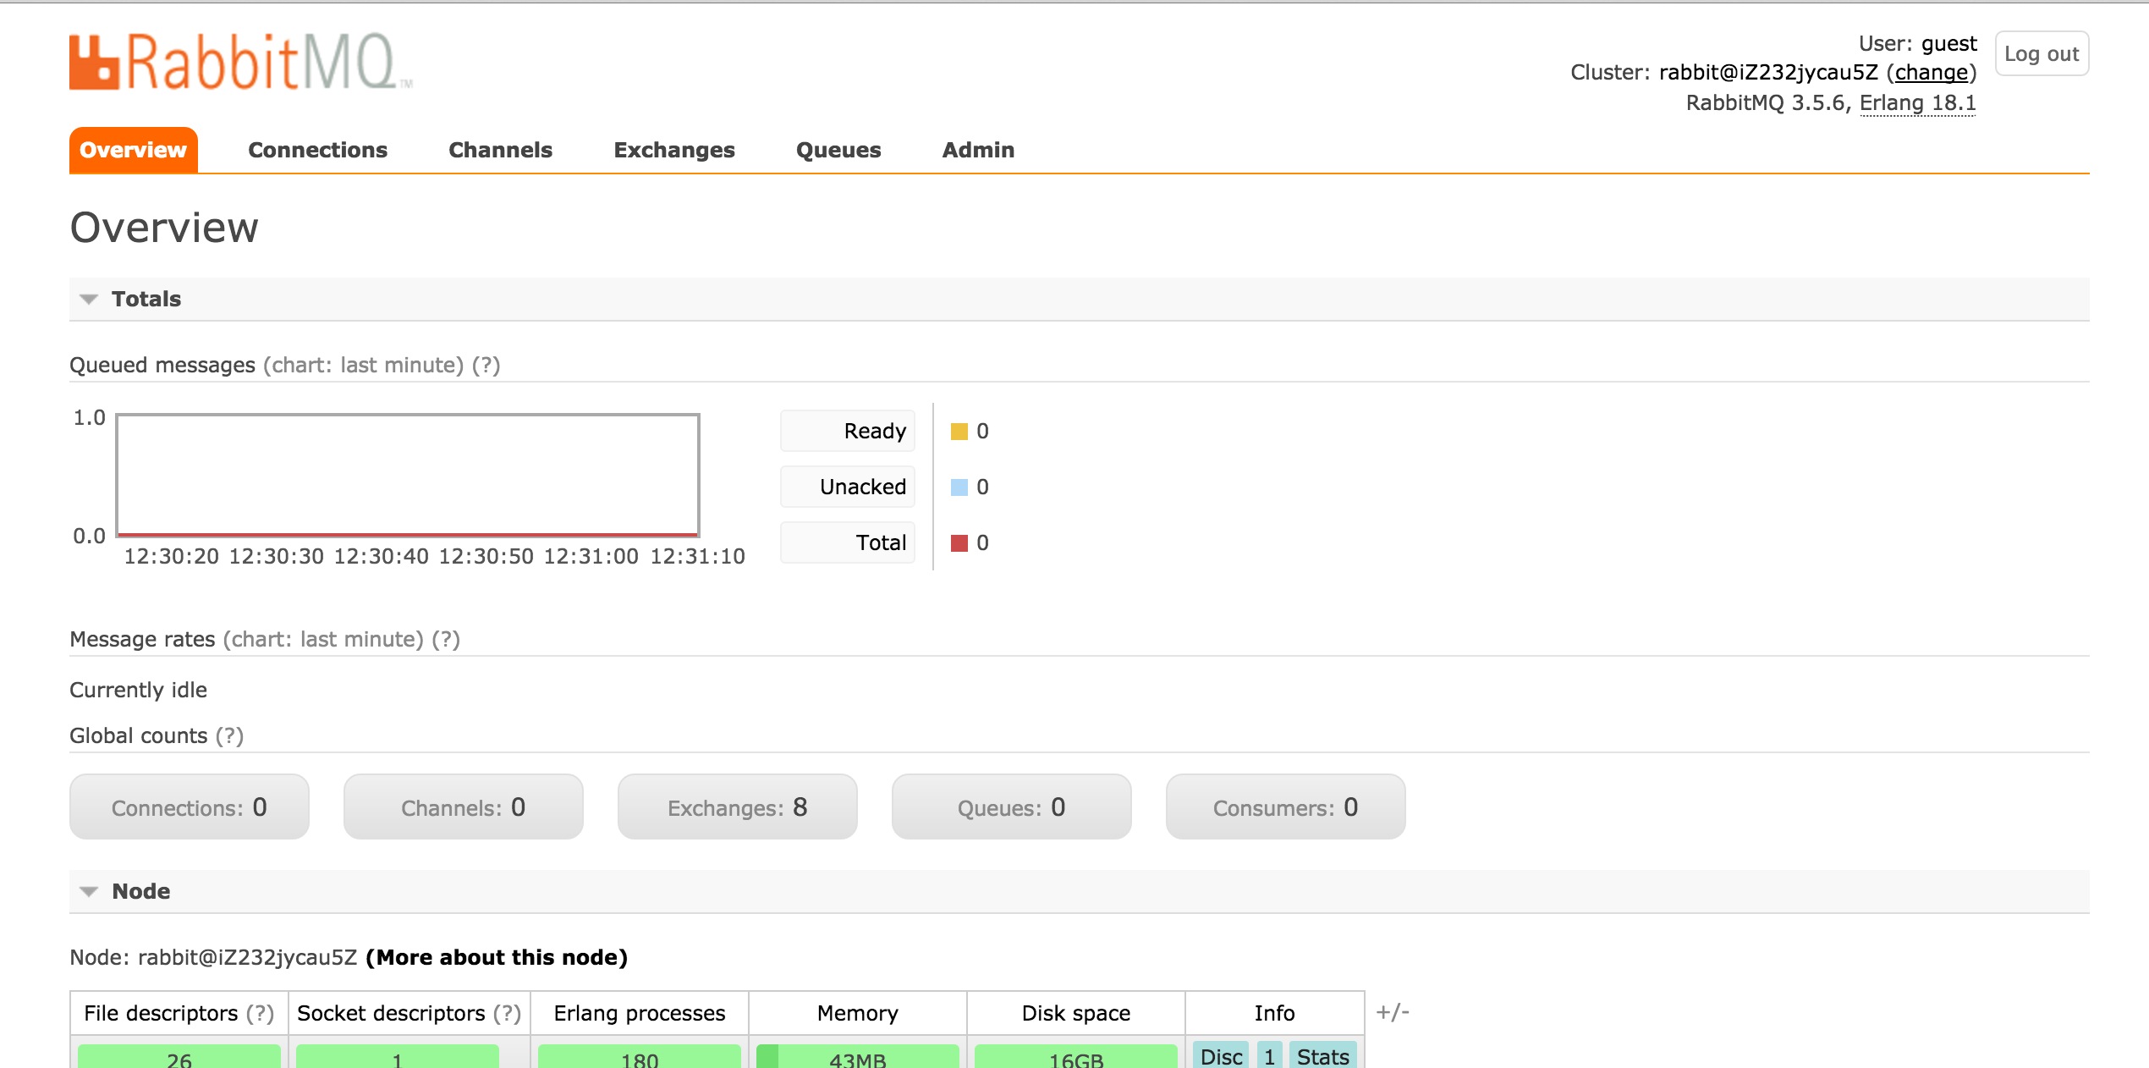
Task: Click the Info column header
Action: (x=1275, y=1014)
